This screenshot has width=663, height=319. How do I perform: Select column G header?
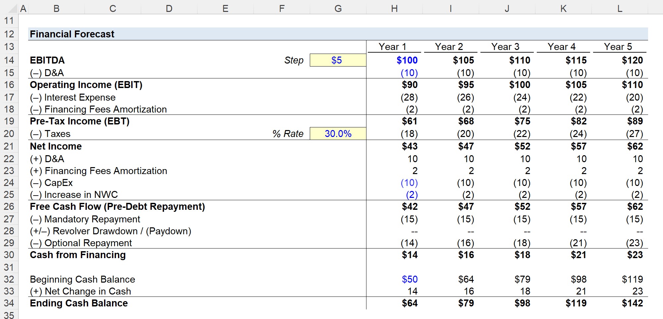point(338,9)
